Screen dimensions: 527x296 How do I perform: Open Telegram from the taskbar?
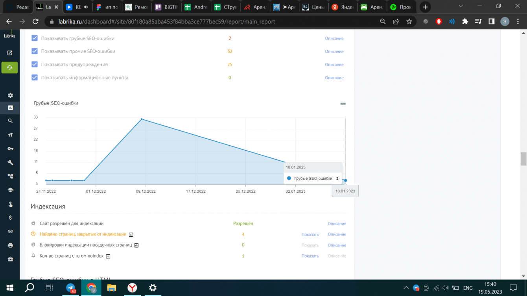coord(71,288)
